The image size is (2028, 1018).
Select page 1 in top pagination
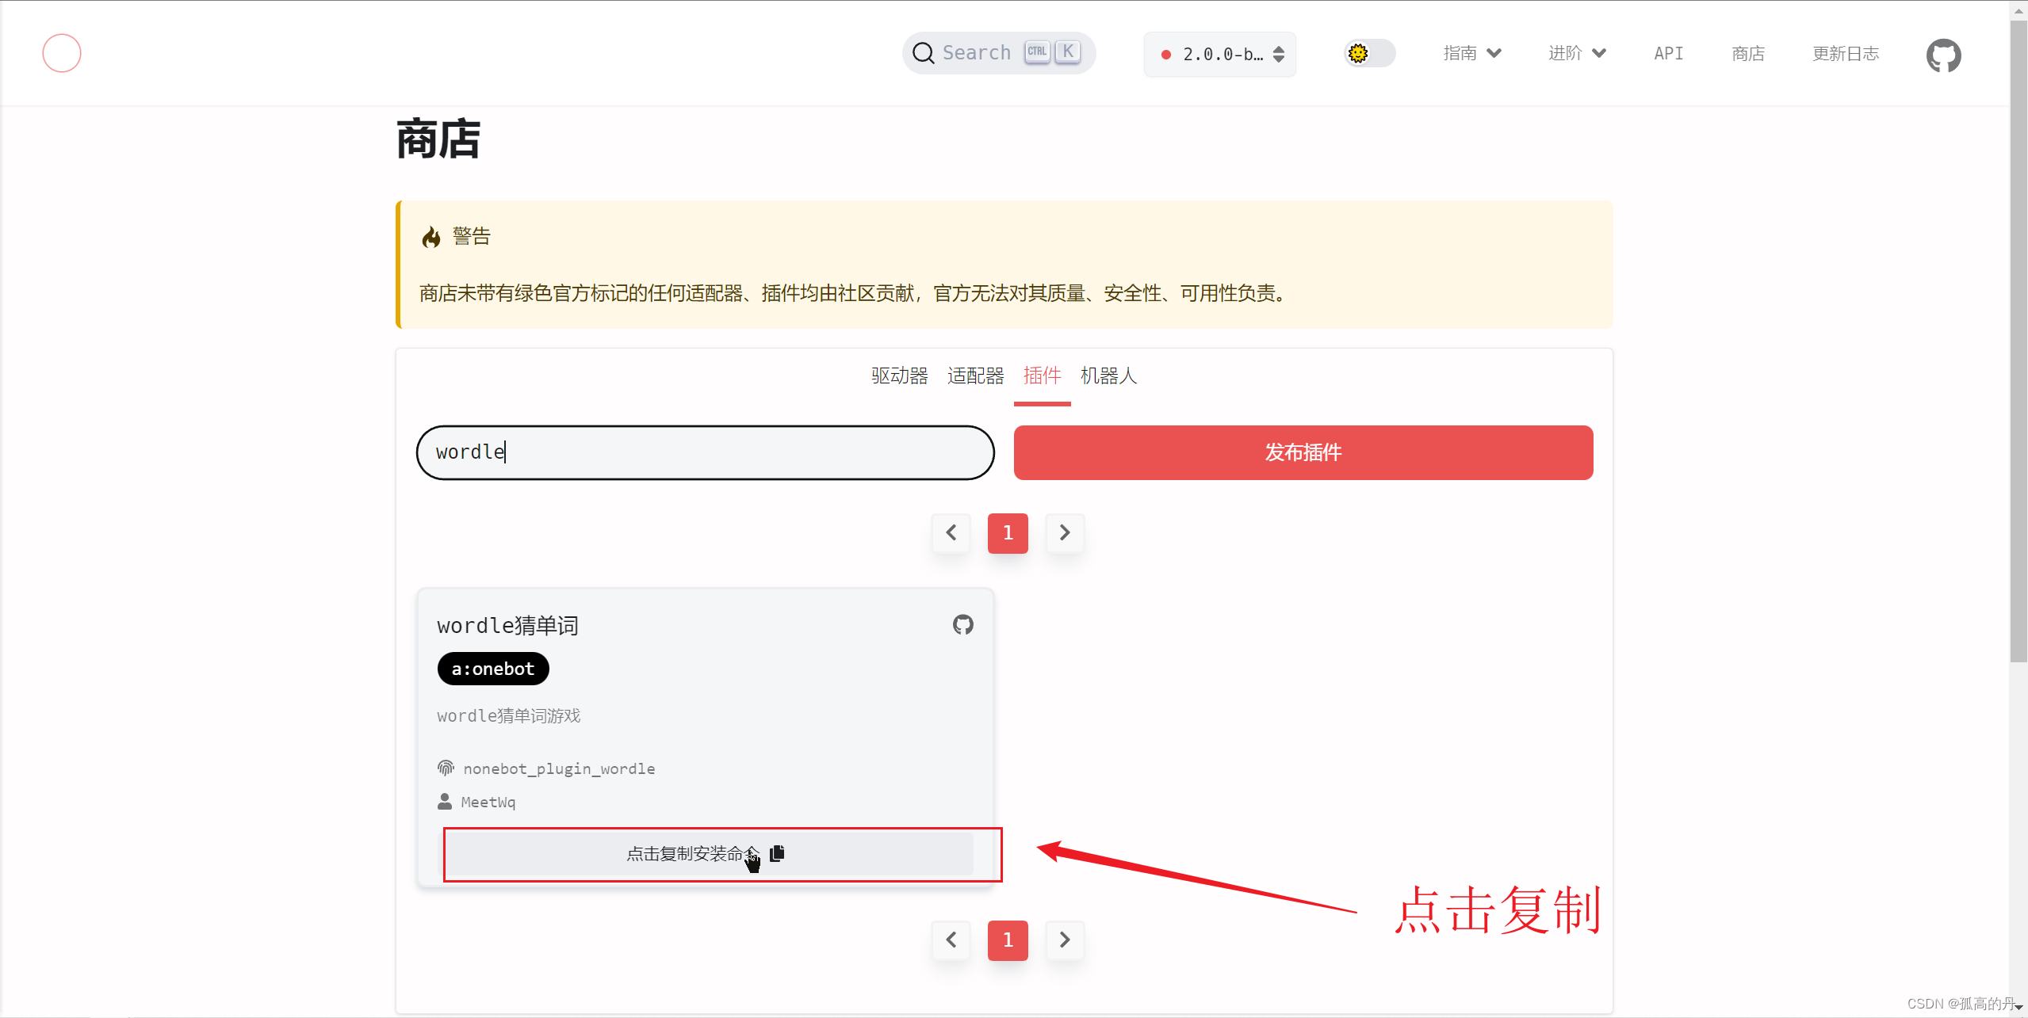(x=1008, y=533)
